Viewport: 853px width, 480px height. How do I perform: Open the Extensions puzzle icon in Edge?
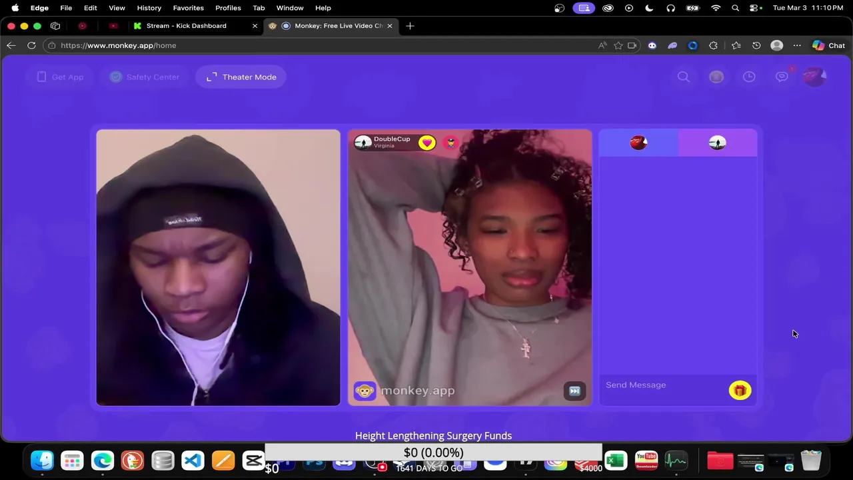[x=713, y=45]
